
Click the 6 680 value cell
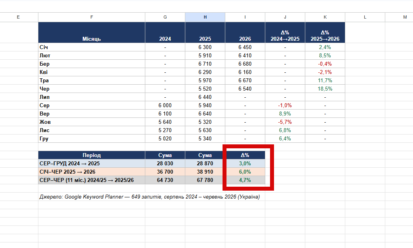coord(245,64)
